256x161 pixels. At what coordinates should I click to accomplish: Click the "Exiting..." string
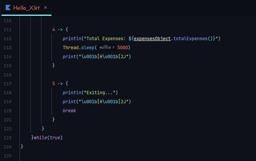pos(99,93)
